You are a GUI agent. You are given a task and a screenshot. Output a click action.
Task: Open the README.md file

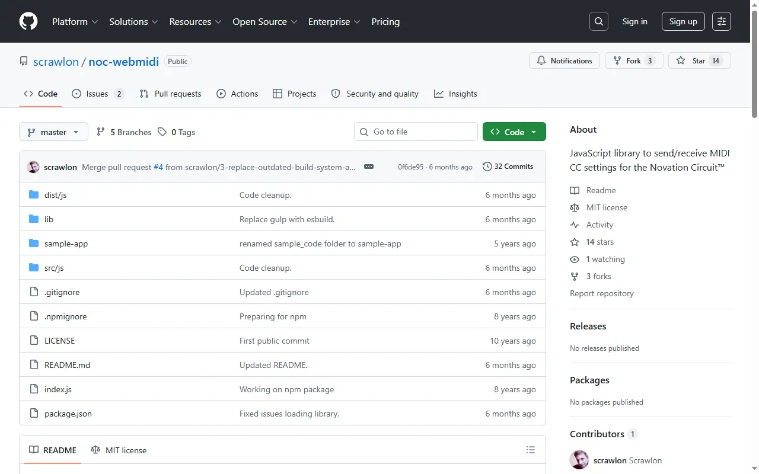point(67,365)
